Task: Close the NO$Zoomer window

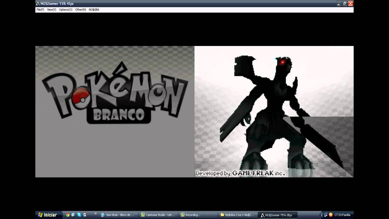Action: click(x=350, y=4)
